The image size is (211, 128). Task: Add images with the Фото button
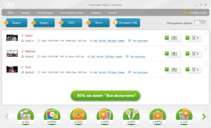point(99,23)
